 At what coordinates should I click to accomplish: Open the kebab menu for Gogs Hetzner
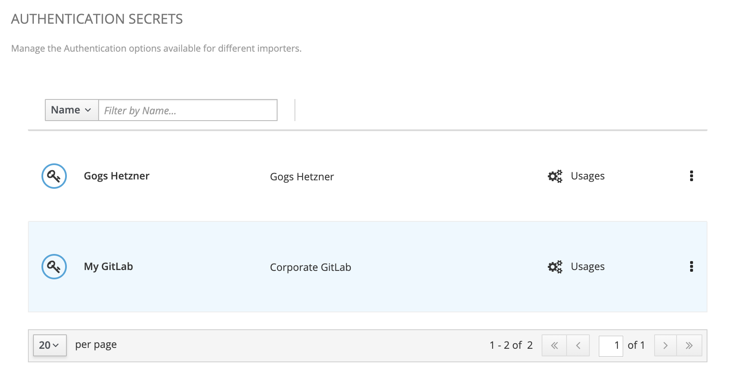point(691,176)
